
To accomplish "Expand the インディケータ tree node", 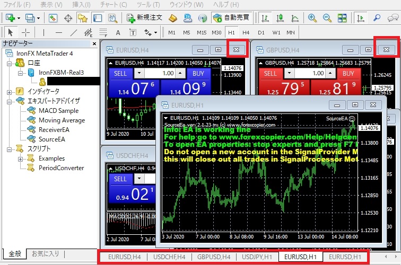I will (9, 92).
